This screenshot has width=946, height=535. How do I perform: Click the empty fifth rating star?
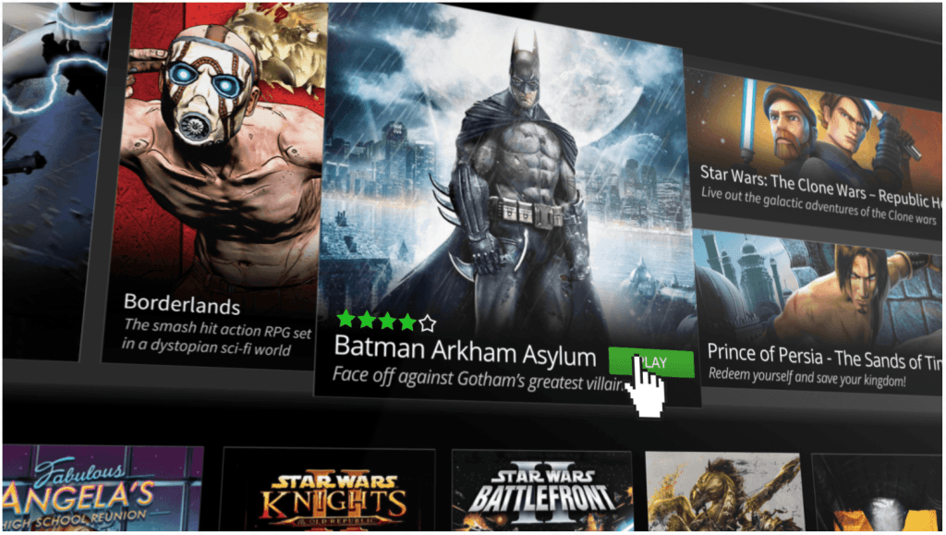click(428, 324)
